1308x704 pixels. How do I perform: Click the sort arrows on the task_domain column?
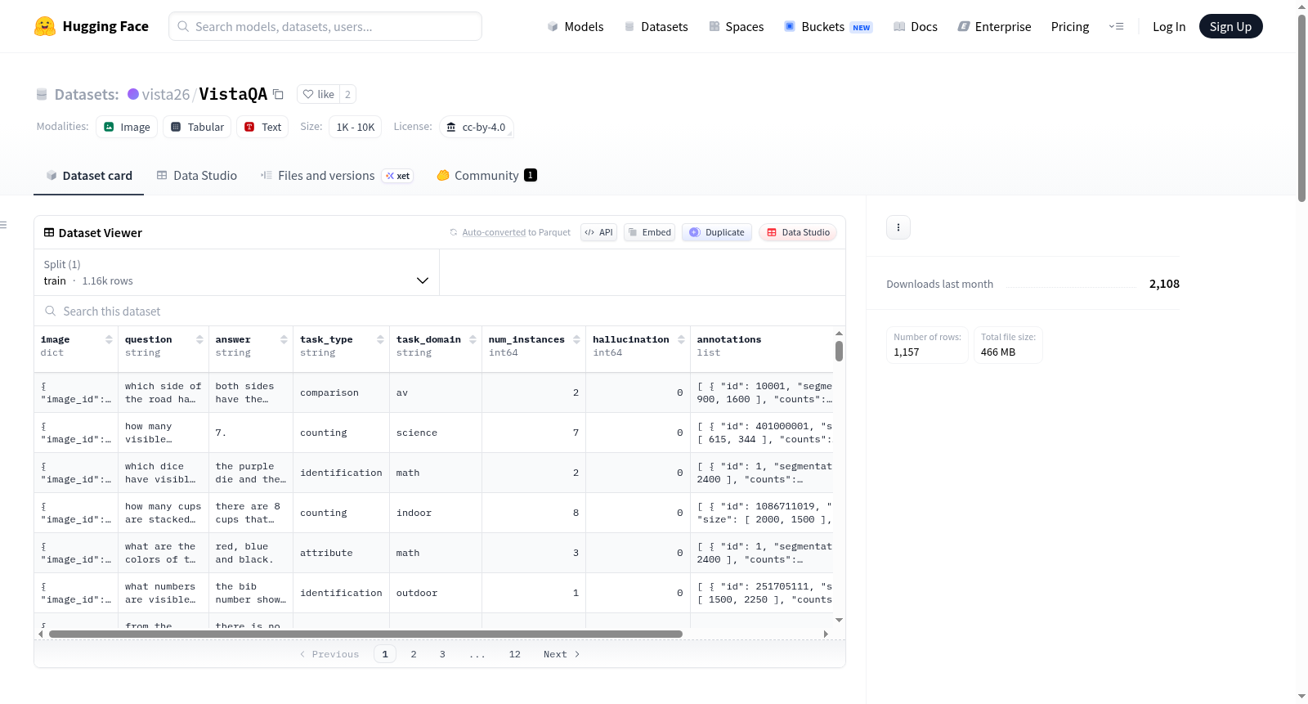tap(473, 339)
